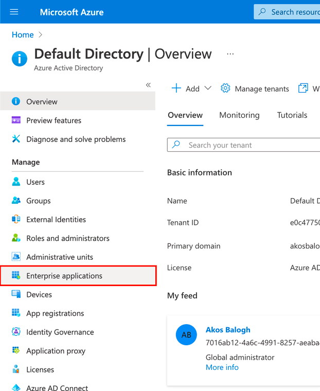Click the breadcrumb chevron after Home
320x391 pixels.
pos(41,34)
